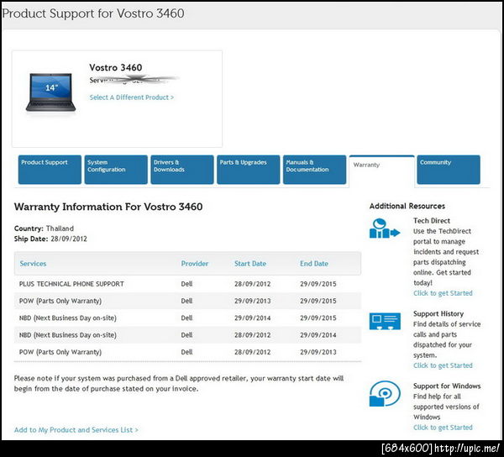This screenshot has height=457, width=504.
Task: Click the Tech Direct icon
Action: pyautogui.click(x=385, y=228)
